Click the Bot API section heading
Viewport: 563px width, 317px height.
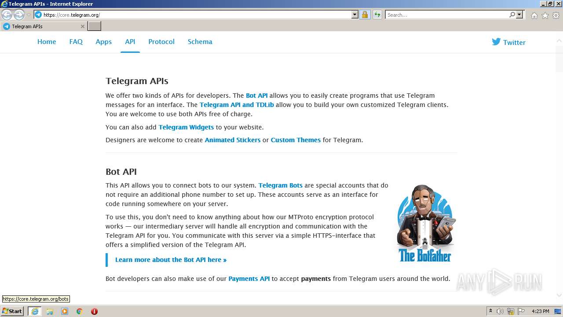[121, 172]
